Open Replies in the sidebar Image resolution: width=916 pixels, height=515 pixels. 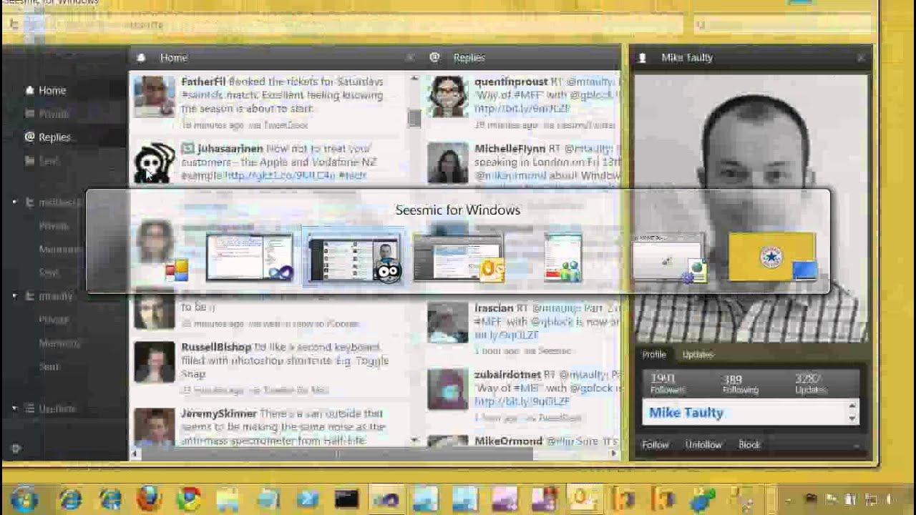[54, 137]
